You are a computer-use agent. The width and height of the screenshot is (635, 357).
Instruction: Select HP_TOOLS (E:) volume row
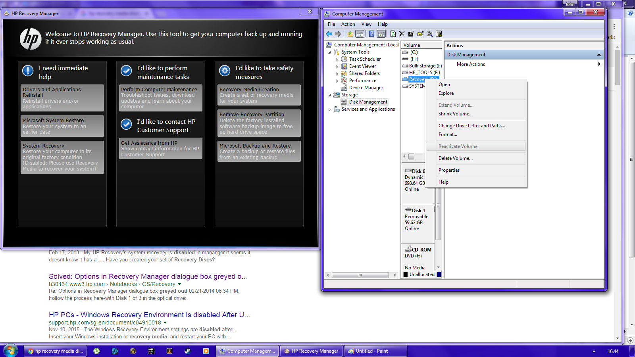422,73
